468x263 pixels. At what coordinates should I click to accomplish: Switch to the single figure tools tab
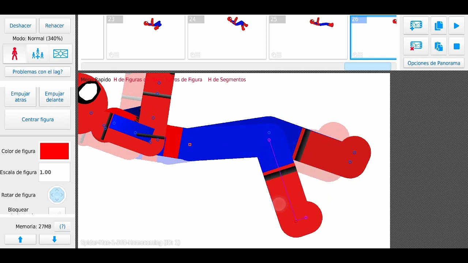[15, 54]
